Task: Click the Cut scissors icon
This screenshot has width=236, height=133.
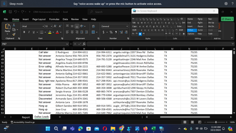Action: pyautogui.click(x=14, y=25)
